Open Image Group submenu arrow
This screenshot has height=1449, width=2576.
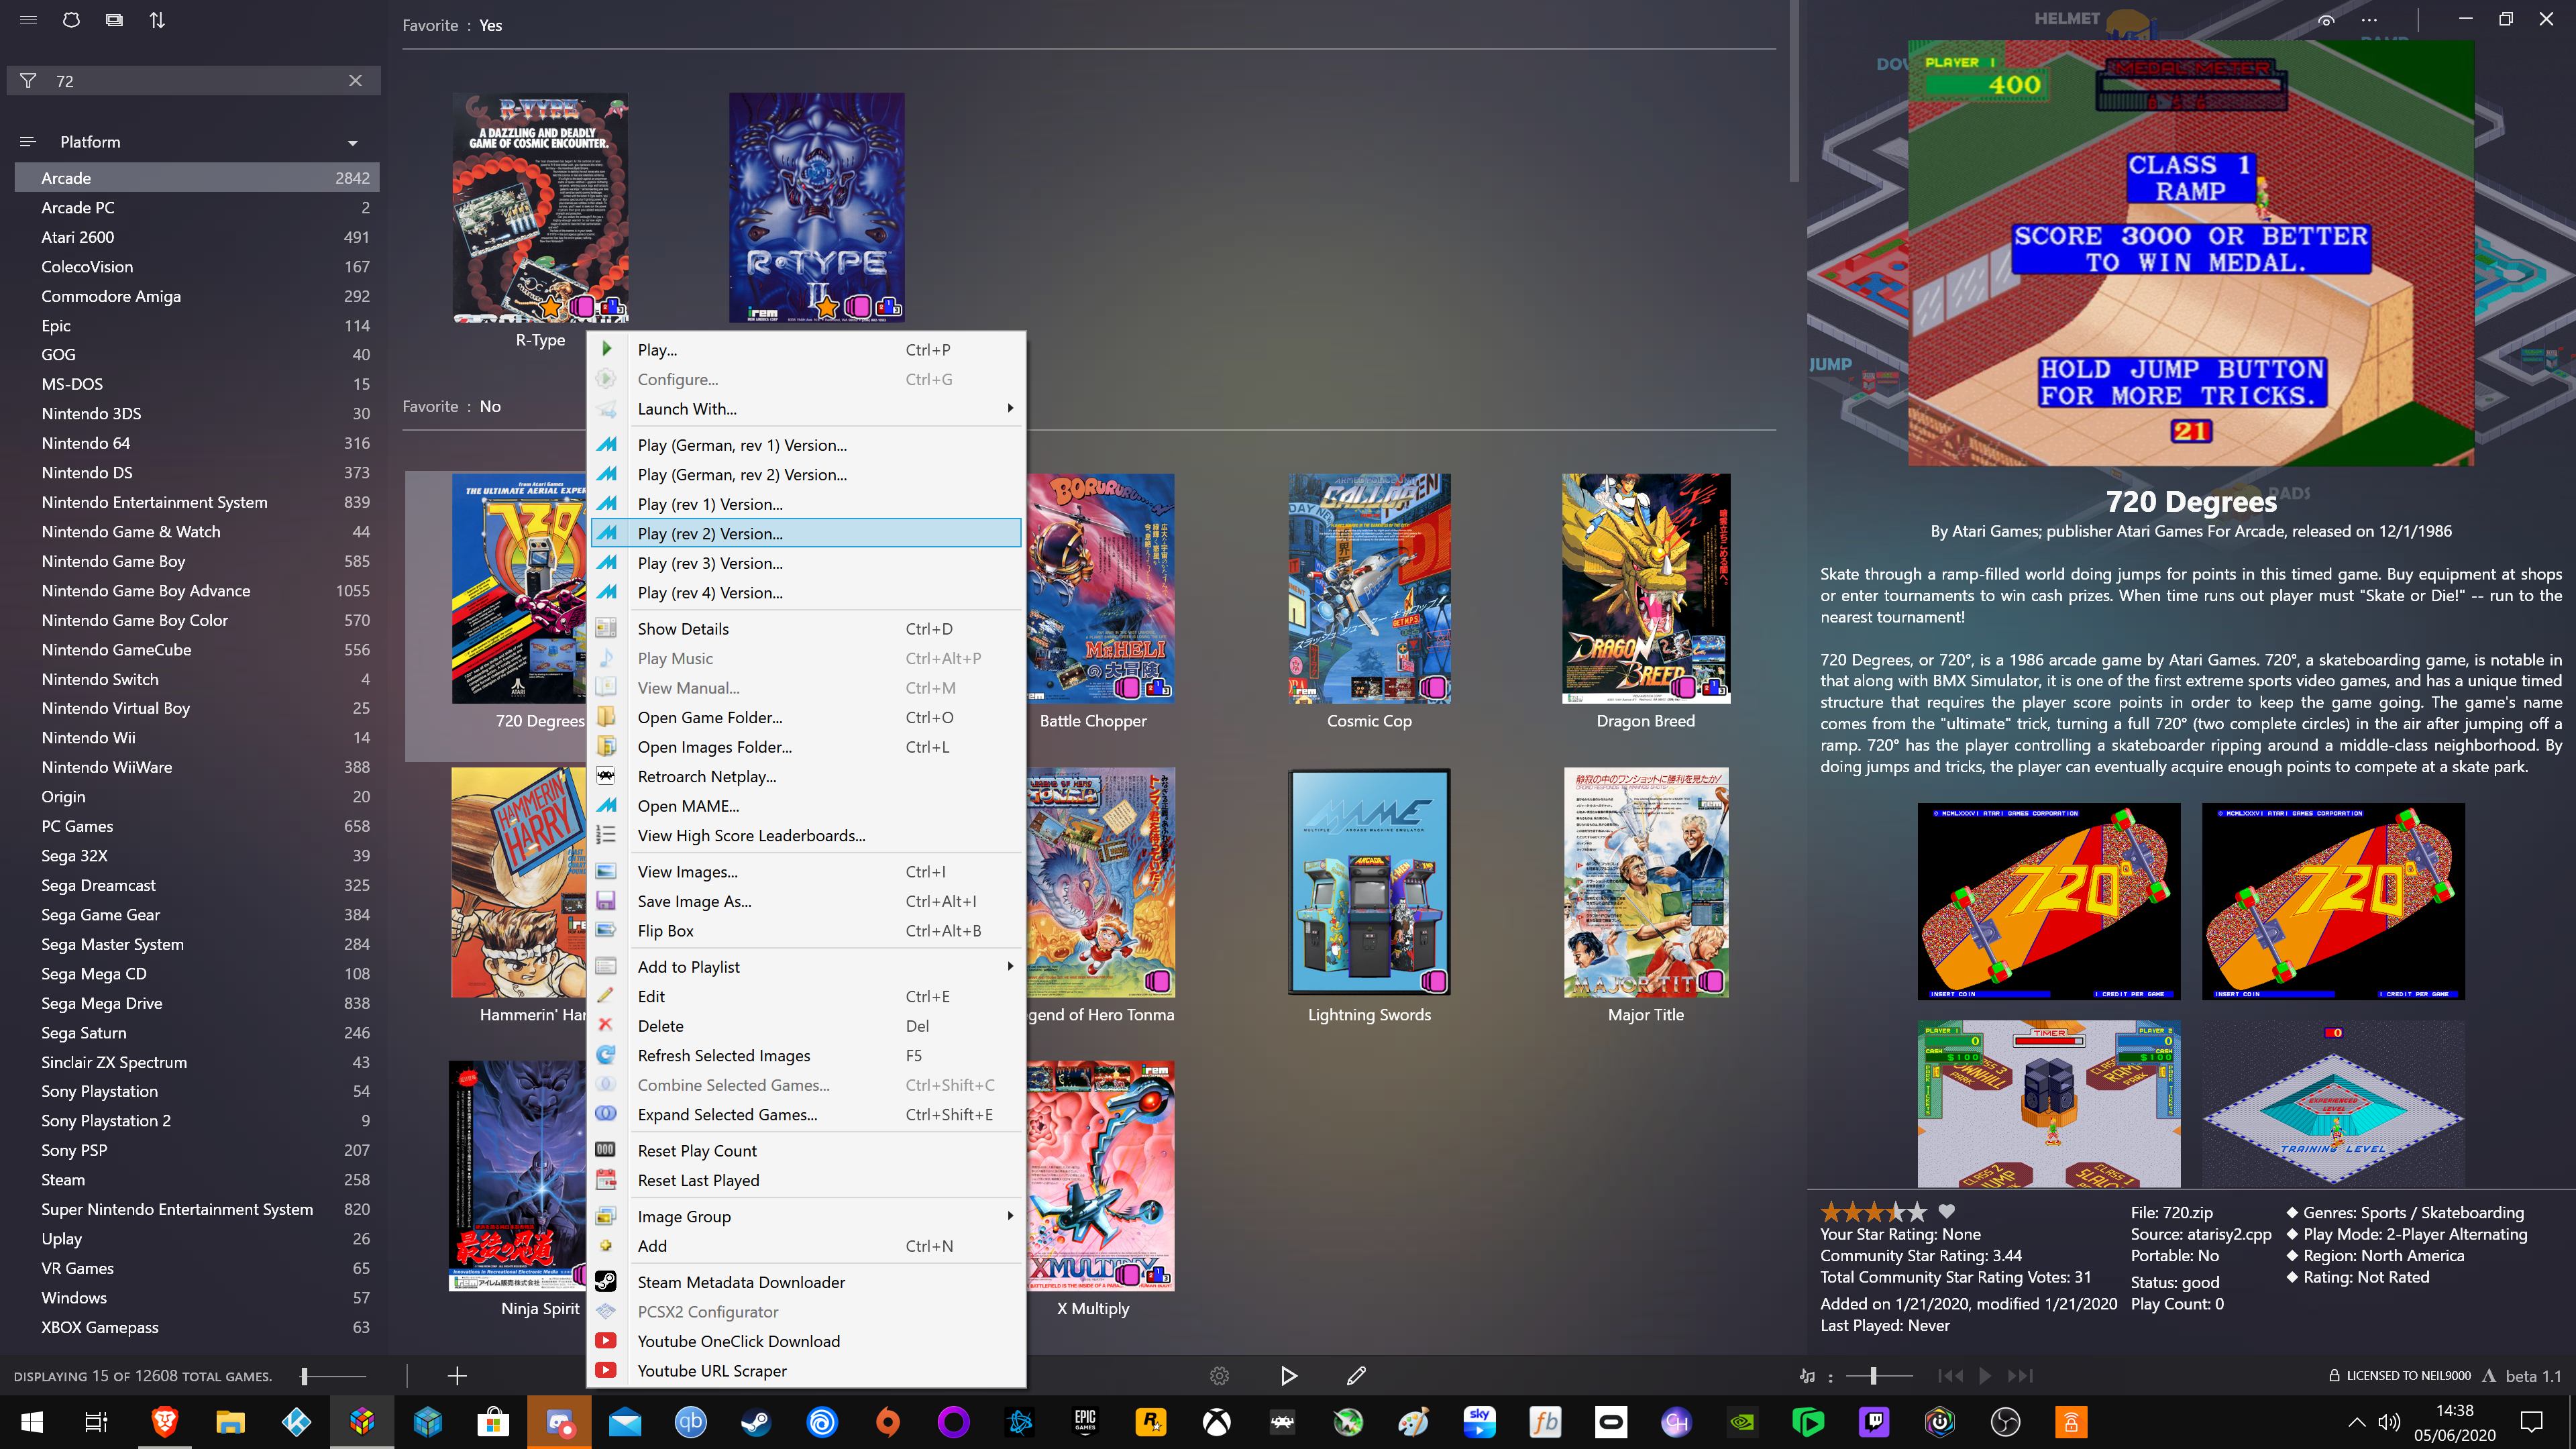point(1010,1217)
